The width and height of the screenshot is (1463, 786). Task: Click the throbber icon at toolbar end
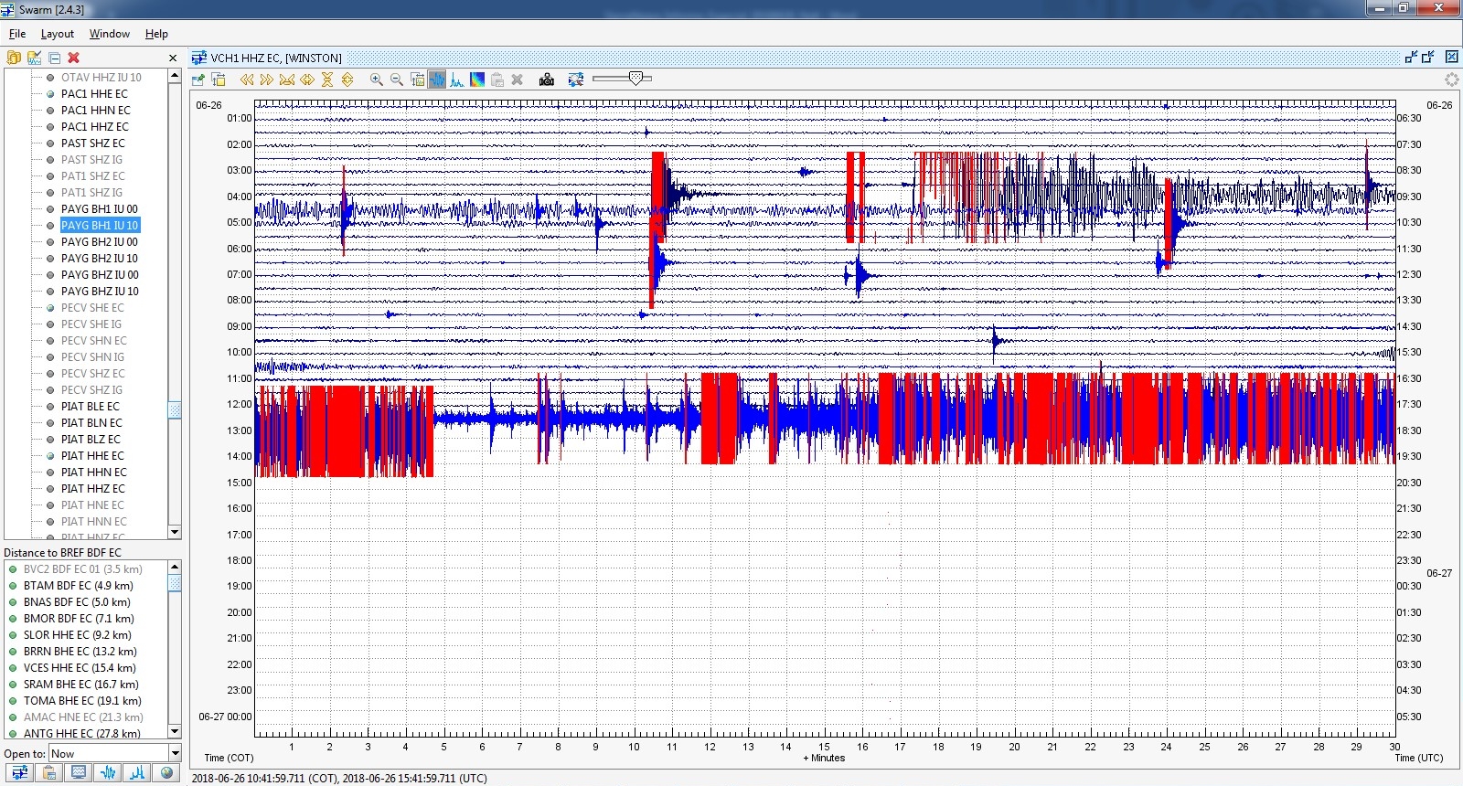[x=1451, y=80]
